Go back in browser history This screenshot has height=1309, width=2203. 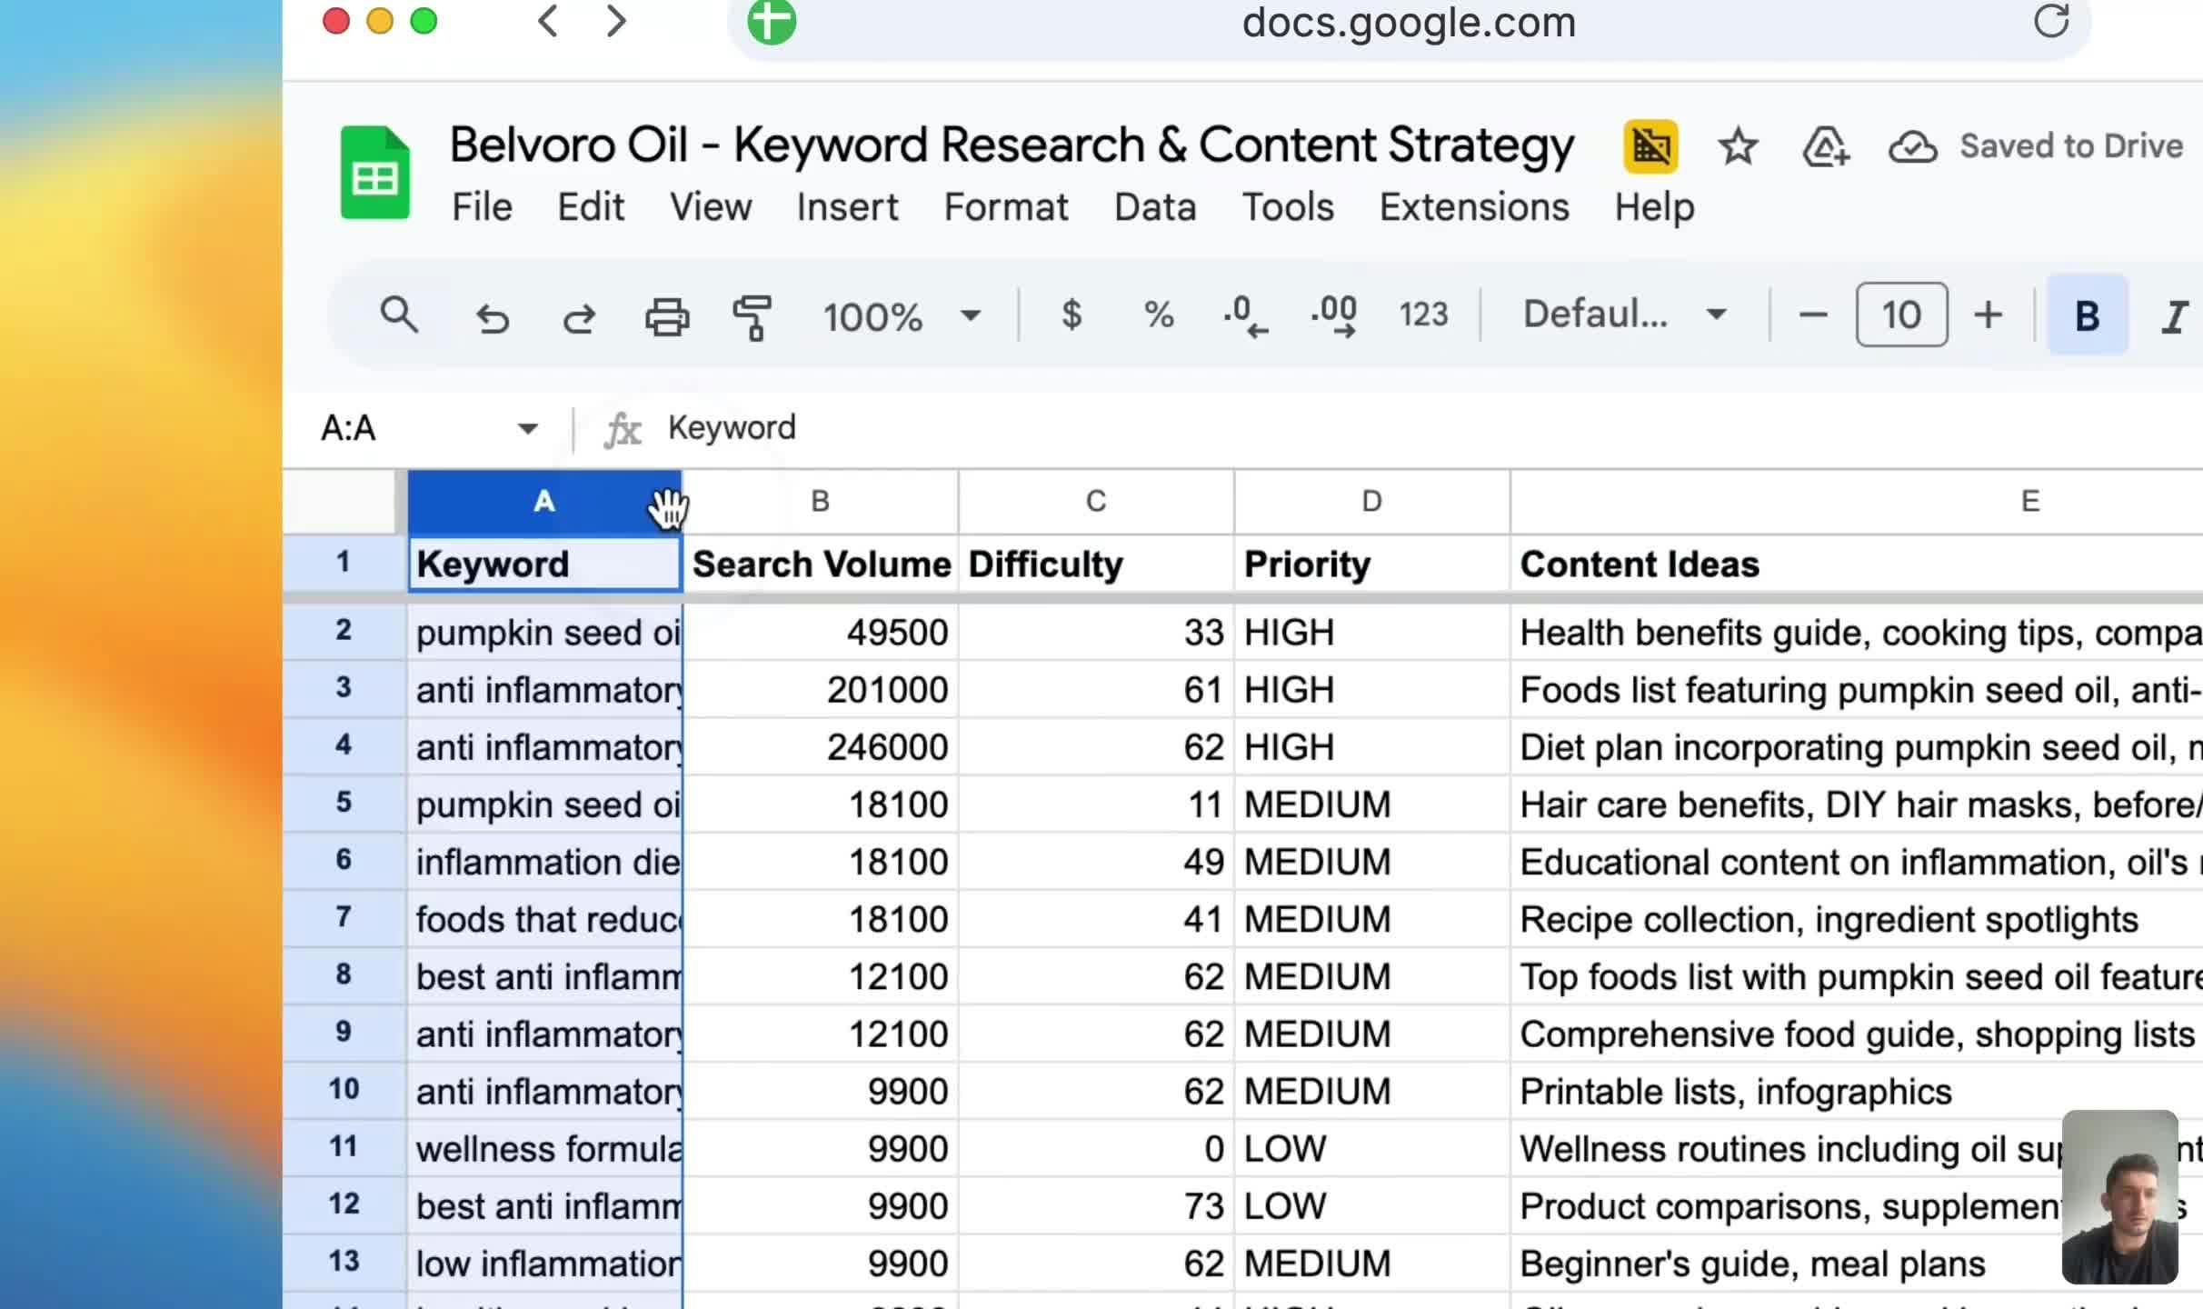(x=547, y=21)
